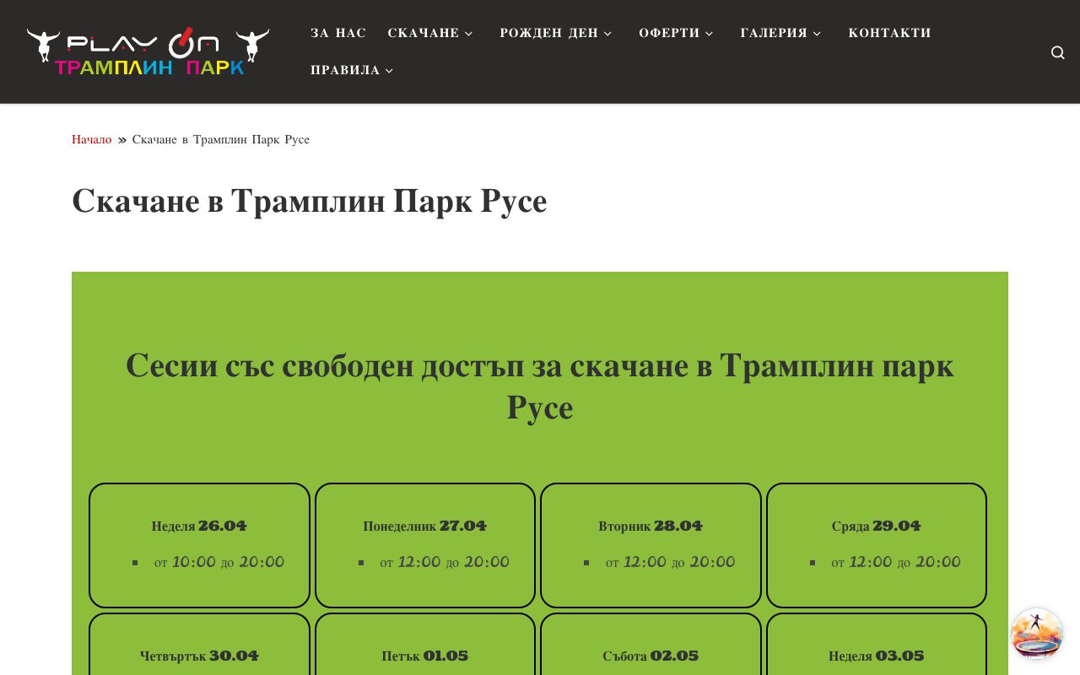Expand the ПРАВИЛА submenu chevron
The height and width of the screenshot is (675, 1080).
389,71
